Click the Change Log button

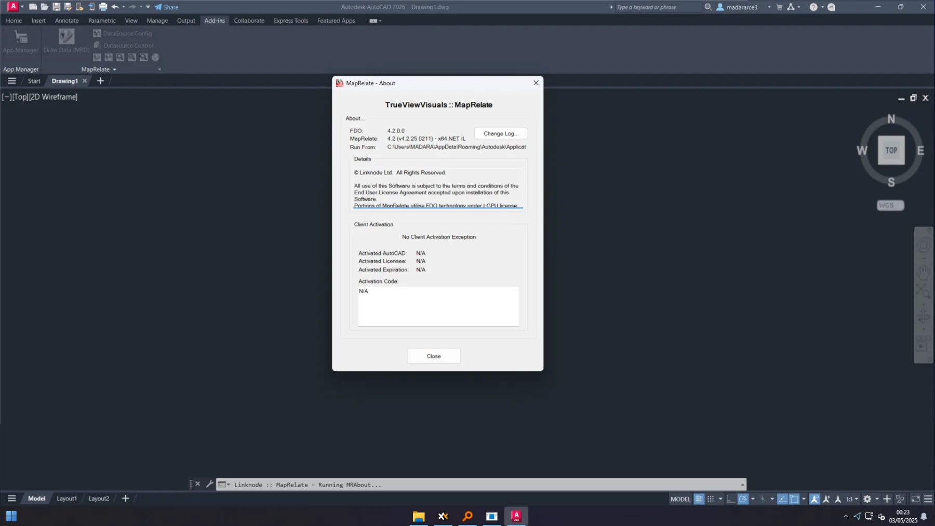[501, 133]
